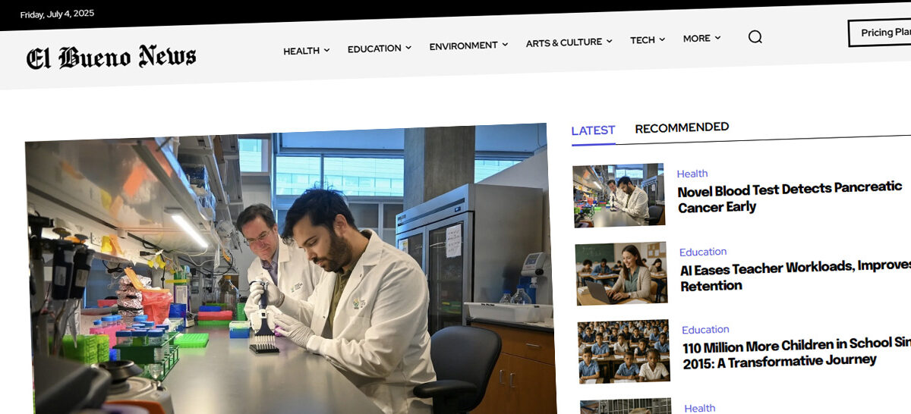This screenshot has height=414, width=911.
Task: Expand the Health menu chevron
Action: [x=327, y=50]
